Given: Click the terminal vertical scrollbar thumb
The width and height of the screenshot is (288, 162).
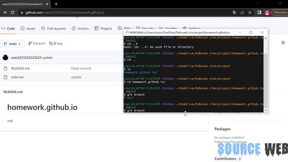Looking at the screenshot, I should pos(265,81).
